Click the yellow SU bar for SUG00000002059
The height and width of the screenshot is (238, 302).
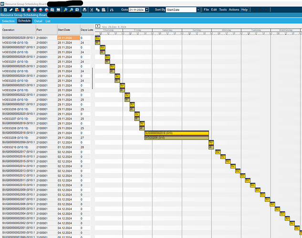coord(211,142)
